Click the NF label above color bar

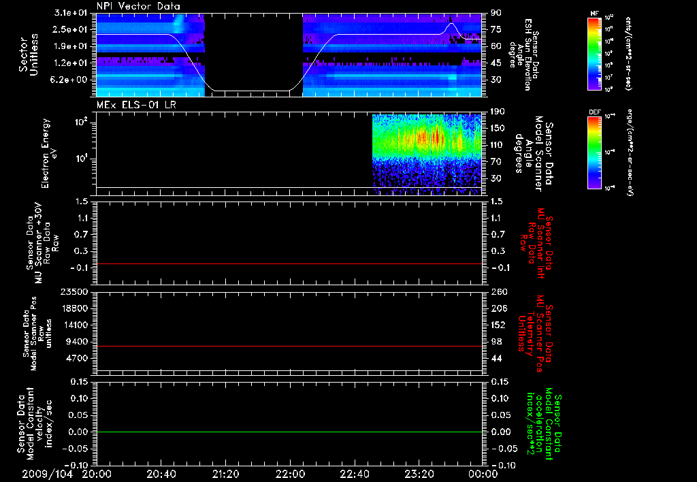point(594,14)
